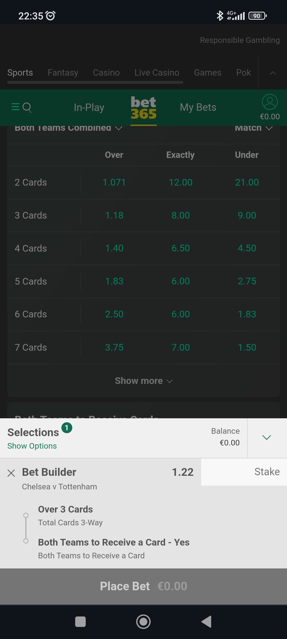Select Over 4 Cards odds 1.40

pos(114,248)
